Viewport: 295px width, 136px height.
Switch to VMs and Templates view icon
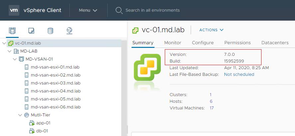coord(31,31)
